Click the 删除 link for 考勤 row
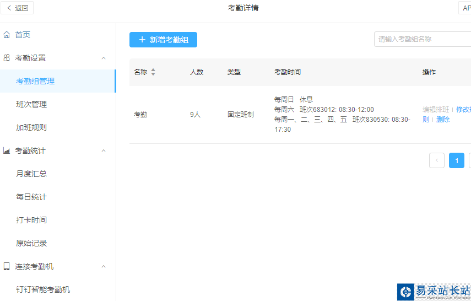Image resolution: width=471 pixels, height=301 pixels. coord(443,119)
